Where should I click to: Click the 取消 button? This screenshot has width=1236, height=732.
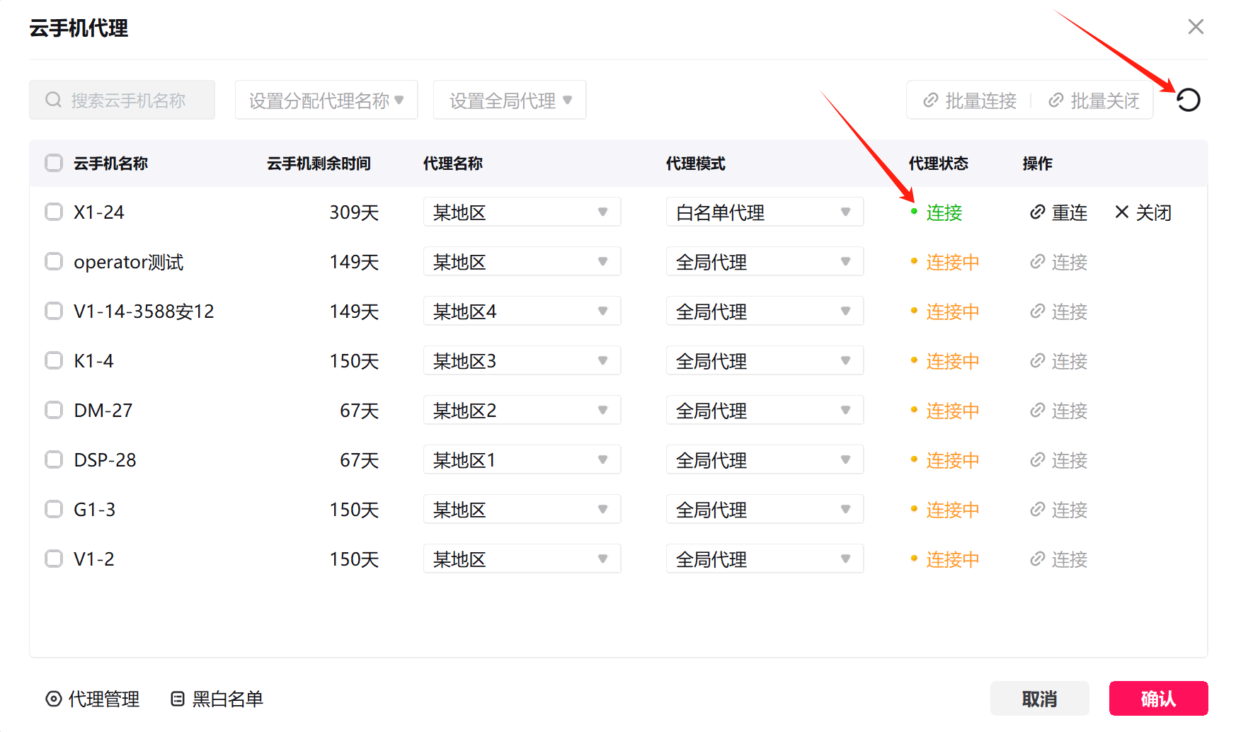(1039, 699)
